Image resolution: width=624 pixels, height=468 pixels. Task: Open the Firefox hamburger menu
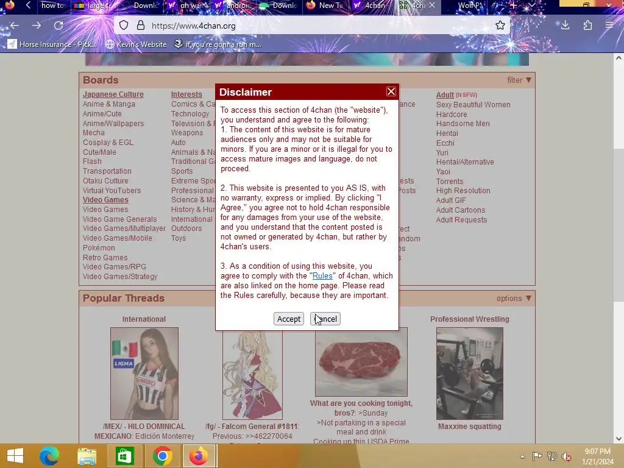(609, 26)
